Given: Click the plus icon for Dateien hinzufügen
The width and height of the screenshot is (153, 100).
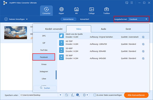Looking at the screenshot, I should [x=6, y=19].
